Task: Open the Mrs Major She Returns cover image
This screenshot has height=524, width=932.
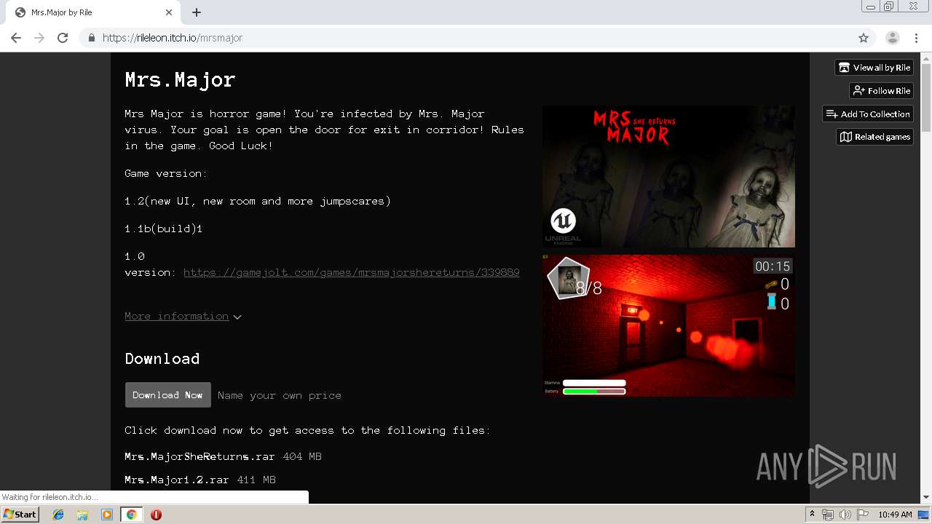Action: point(668,176)
